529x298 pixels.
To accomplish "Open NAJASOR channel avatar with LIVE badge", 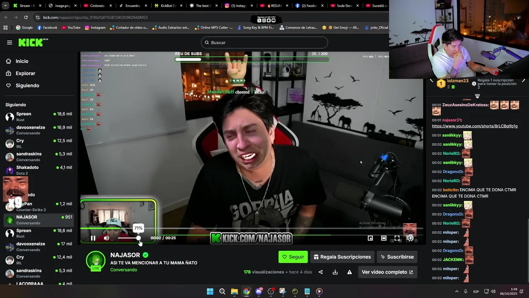I will click(95, 261).
